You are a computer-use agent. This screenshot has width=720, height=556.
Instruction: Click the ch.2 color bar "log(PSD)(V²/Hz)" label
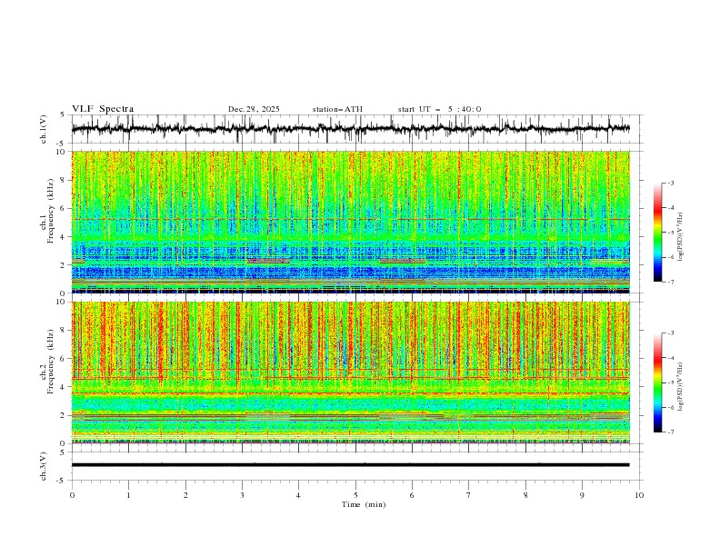click(x=680, y=386)
